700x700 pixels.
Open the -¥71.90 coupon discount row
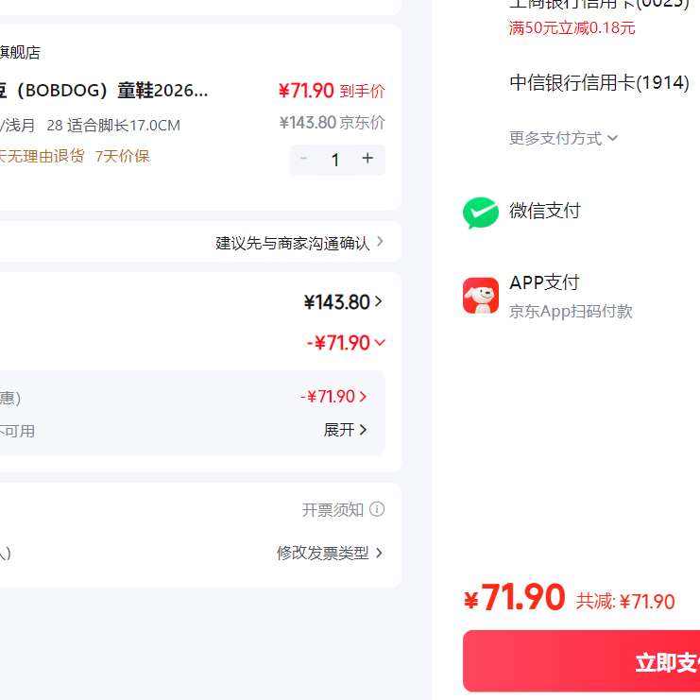pyautogui.click(x=333, y=397)
